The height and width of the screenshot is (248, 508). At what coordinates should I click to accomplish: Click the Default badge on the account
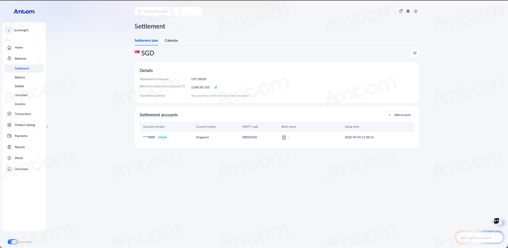[x=162, y=137]
